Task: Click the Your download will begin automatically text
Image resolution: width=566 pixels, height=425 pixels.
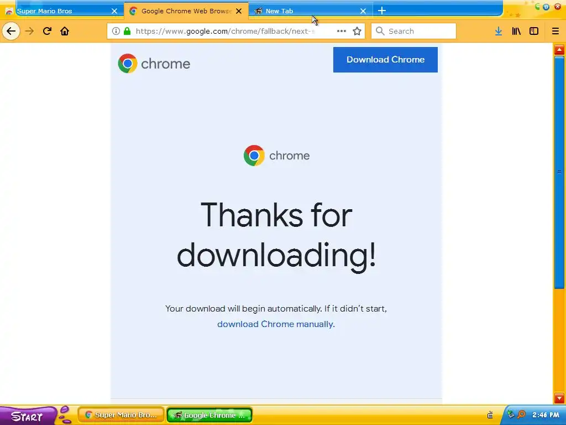Action: pos(276,309)
